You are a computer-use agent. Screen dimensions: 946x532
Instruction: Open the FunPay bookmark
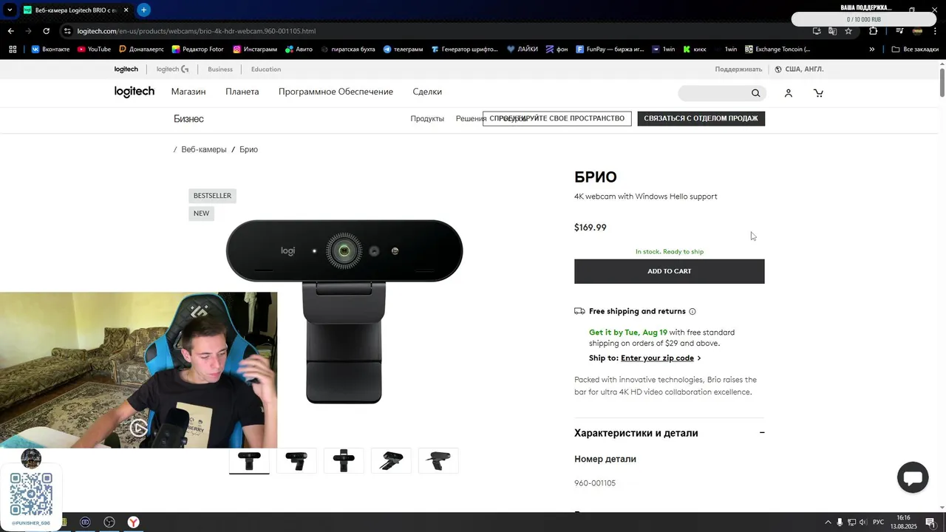[610, 50]
